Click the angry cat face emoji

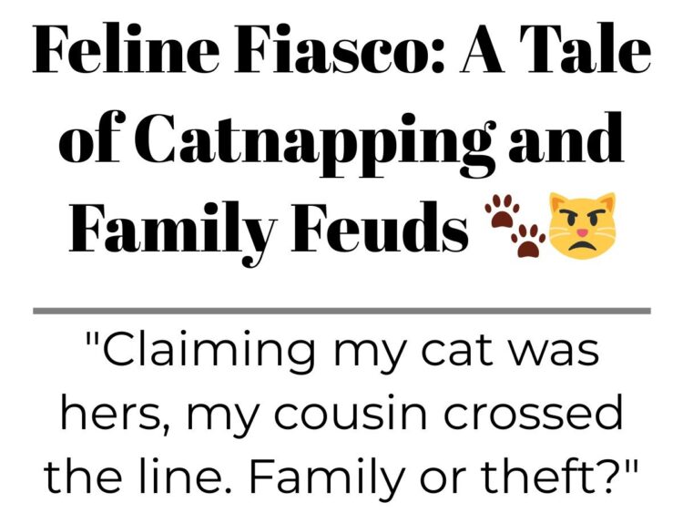(x=583, y=225)
